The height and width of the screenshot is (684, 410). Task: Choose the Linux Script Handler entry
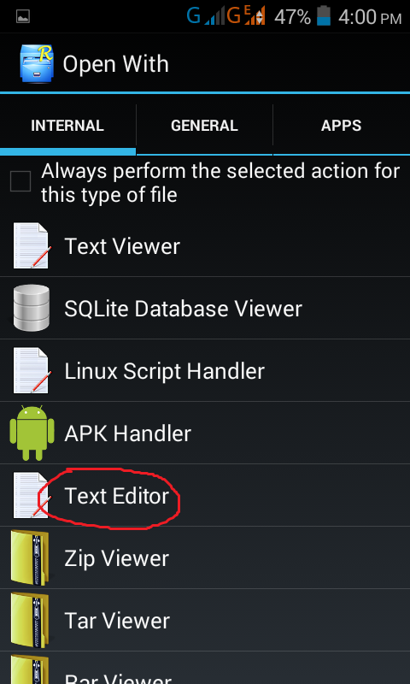(205, 370)
